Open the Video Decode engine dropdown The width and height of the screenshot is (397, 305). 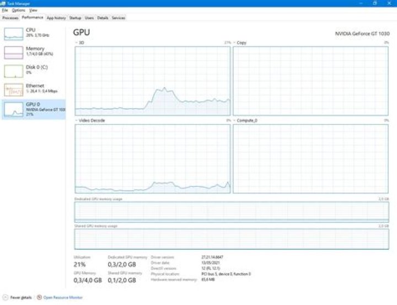click(x=90, y=121)
